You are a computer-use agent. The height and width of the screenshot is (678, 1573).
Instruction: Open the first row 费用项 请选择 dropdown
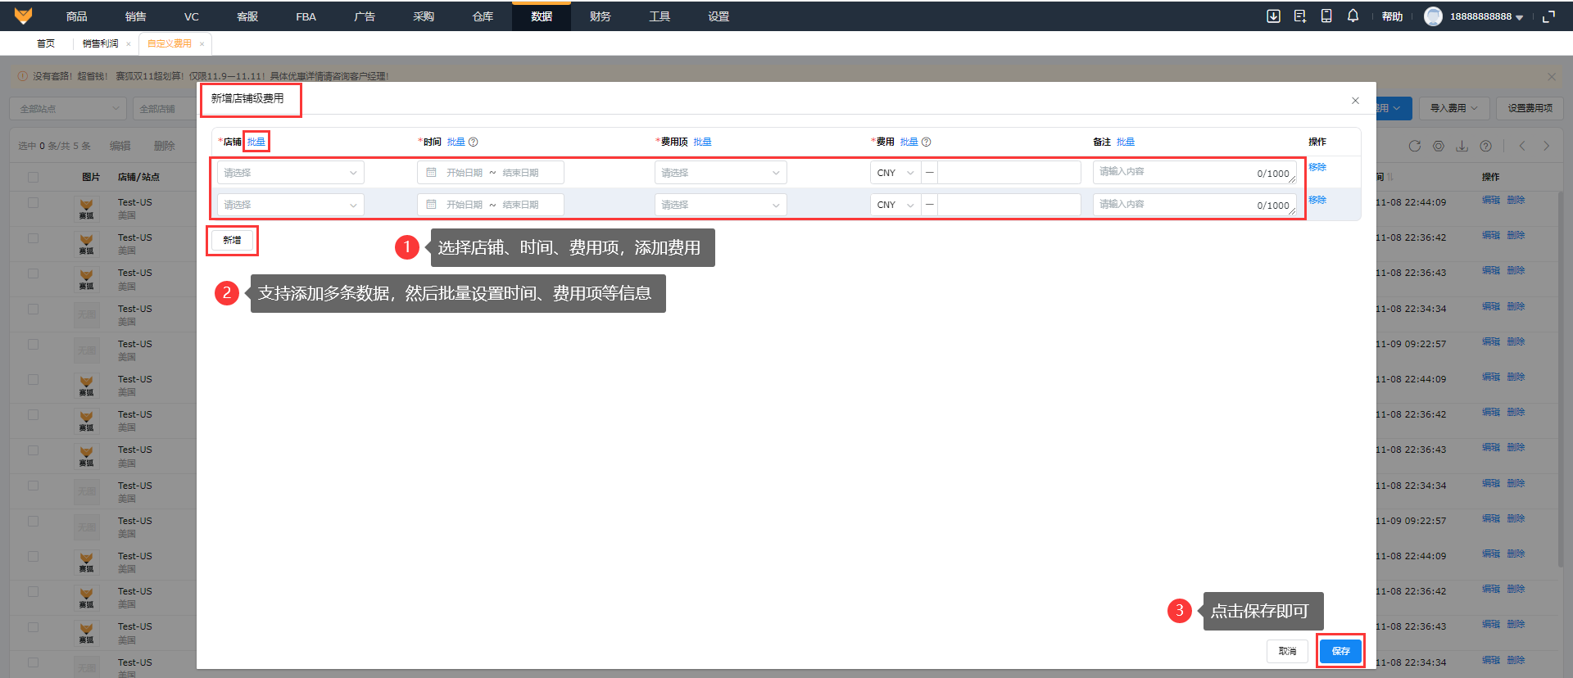(x=721, y=173)
